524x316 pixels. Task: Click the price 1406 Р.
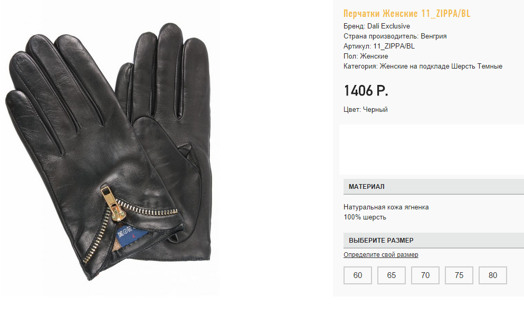[366, 91]
